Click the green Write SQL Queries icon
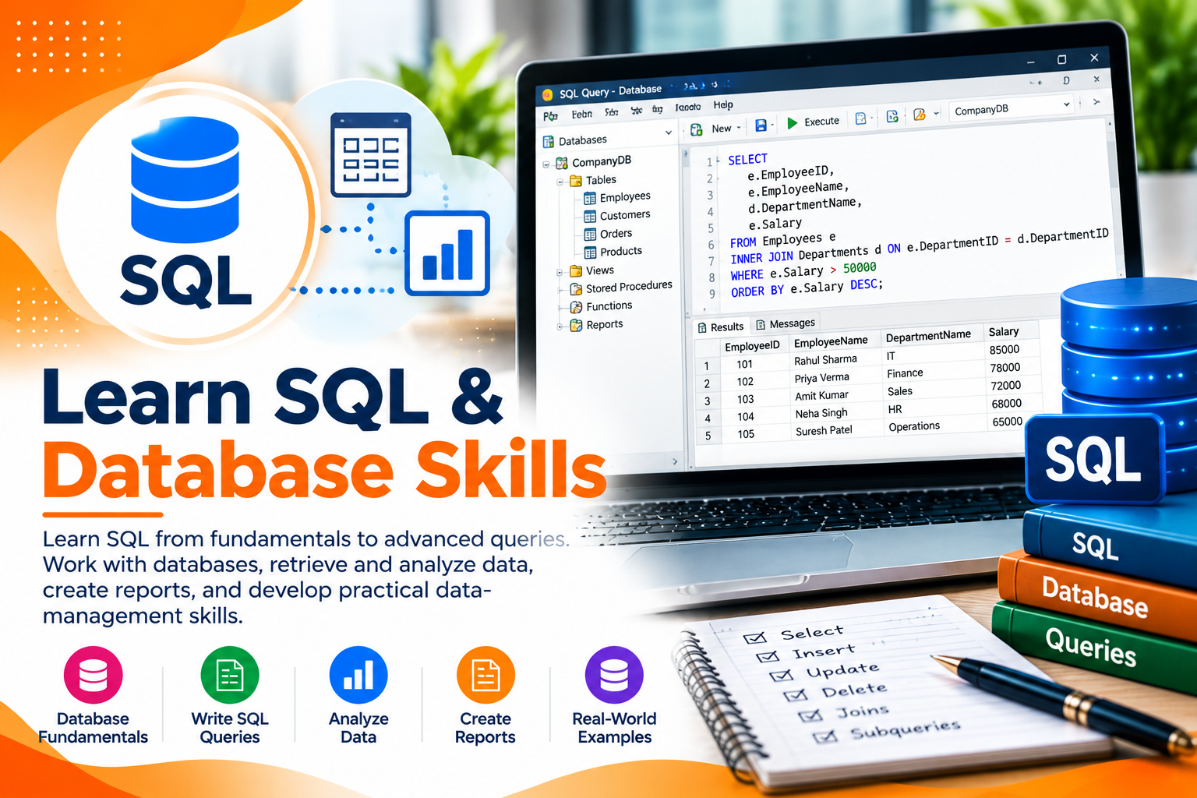 click(x=230, y=676)
